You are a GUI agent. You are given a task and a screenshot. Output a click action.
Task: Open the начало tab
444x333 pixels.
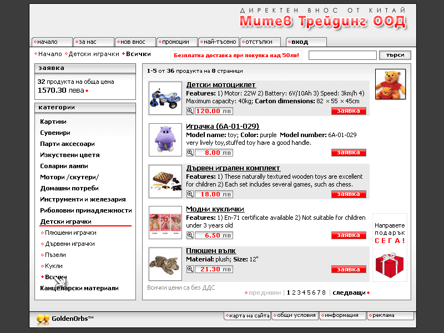click(52, 42)
